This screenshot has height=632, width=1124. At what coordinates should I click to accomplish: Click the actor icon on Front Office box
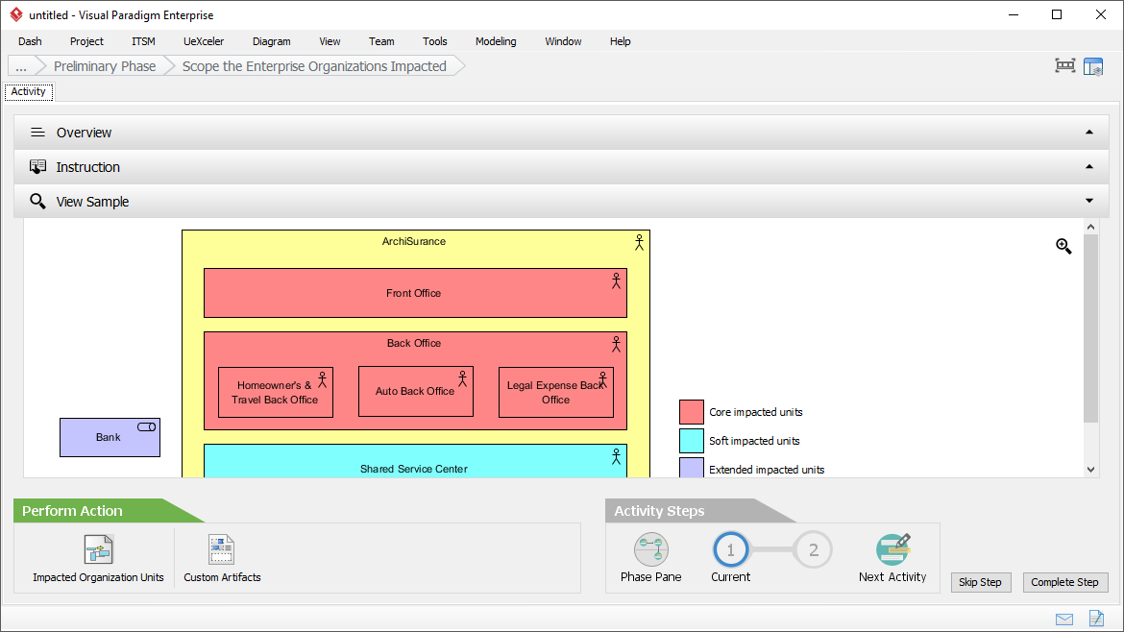[x=616, y=280]
